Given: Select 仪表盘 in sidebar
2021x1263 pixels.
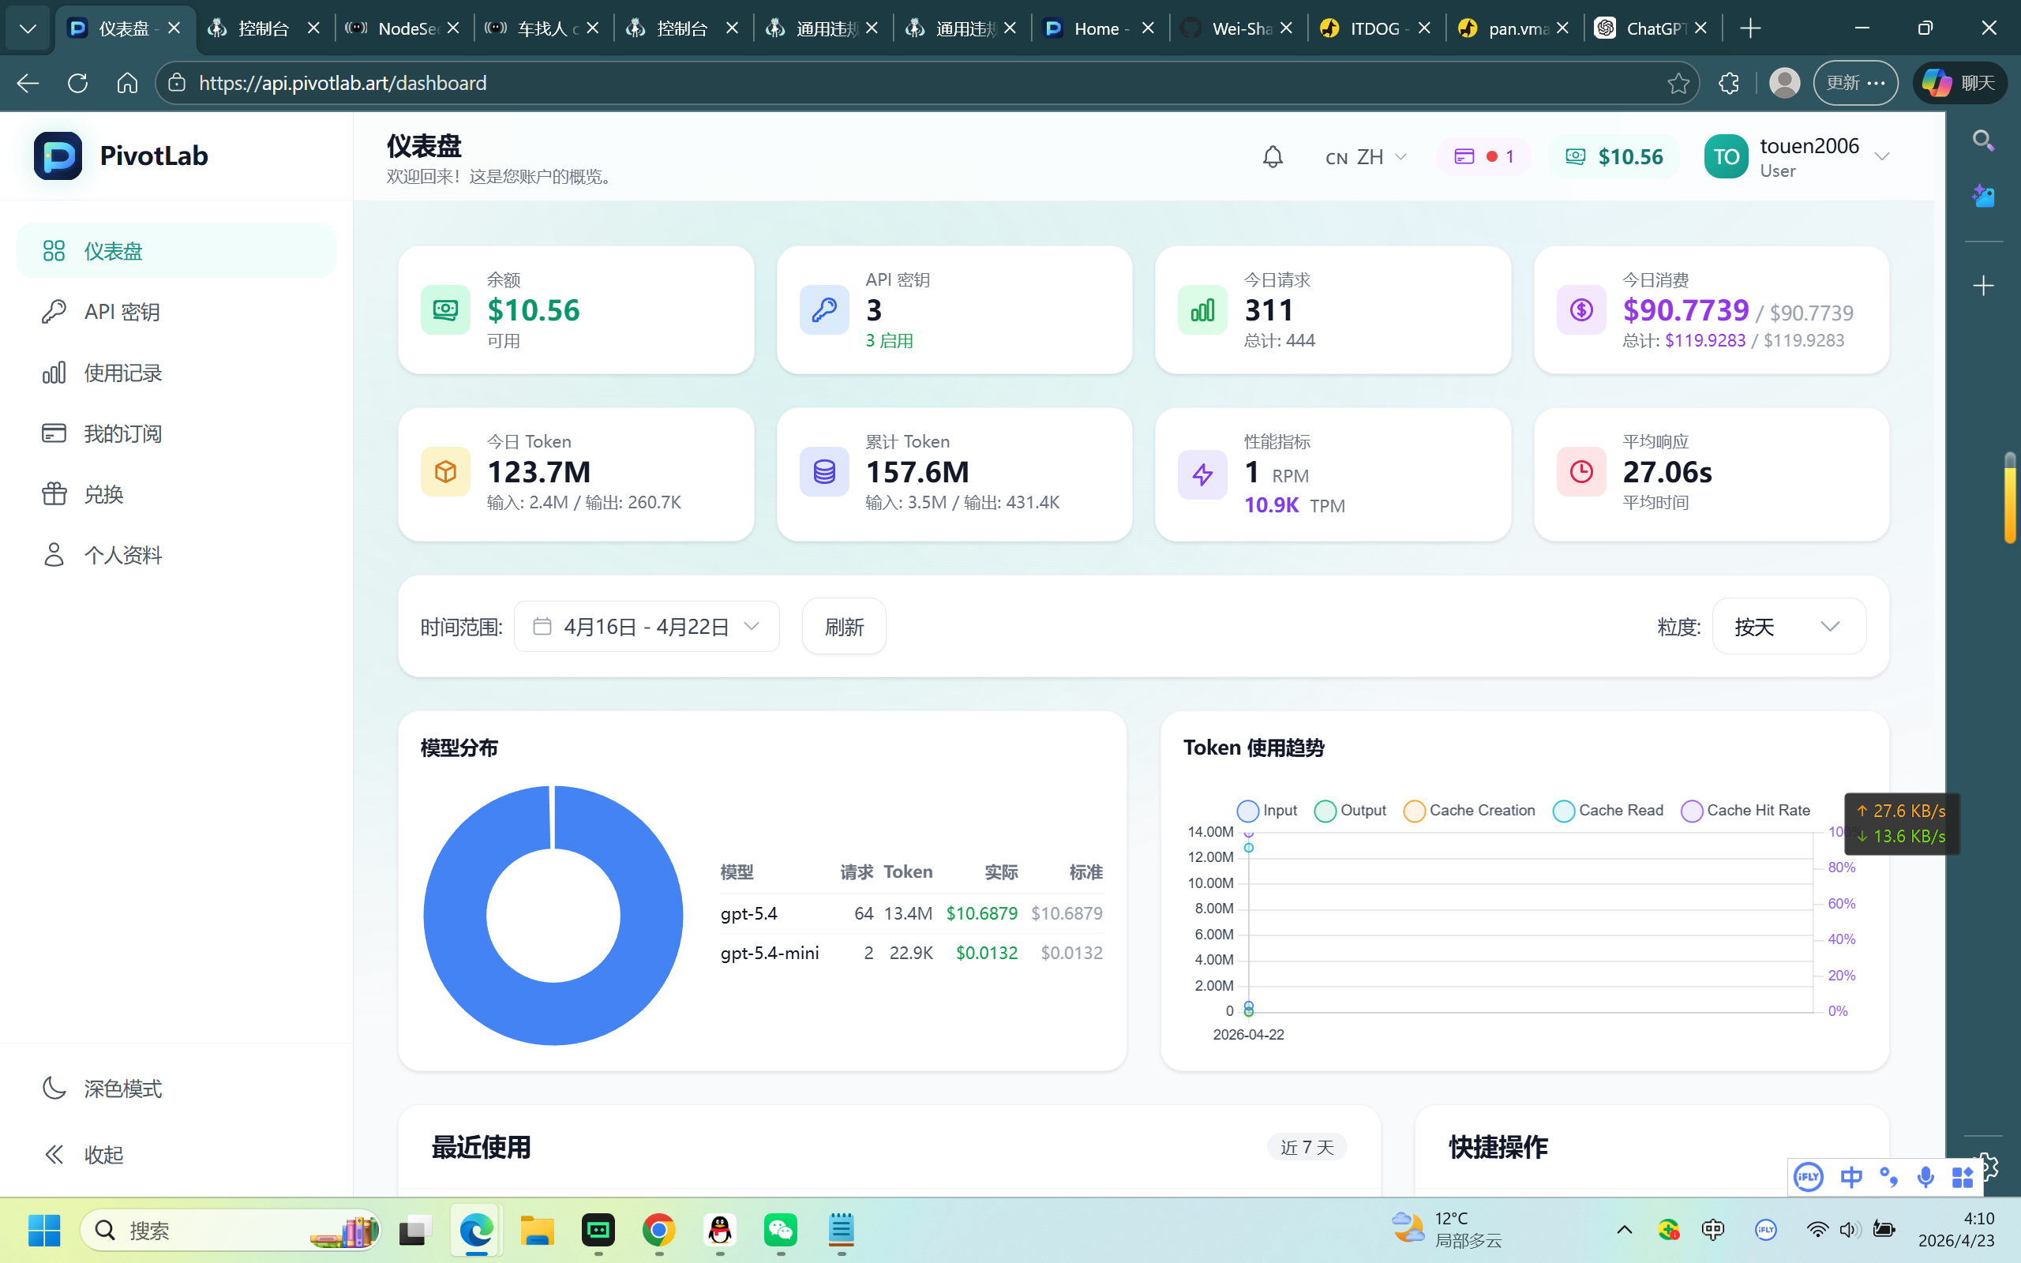Looking at the screenshot, I should click(x=176, y=250).
